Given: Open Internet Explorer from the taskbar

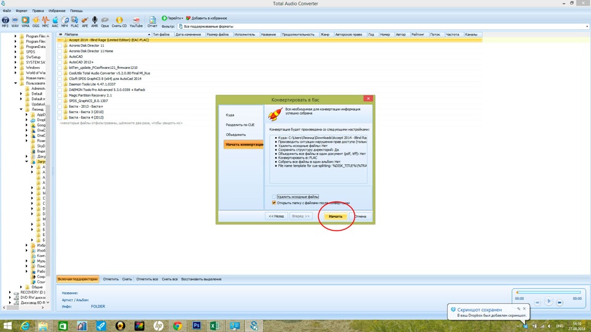Looking at the screenshot, I should (25, 326).
